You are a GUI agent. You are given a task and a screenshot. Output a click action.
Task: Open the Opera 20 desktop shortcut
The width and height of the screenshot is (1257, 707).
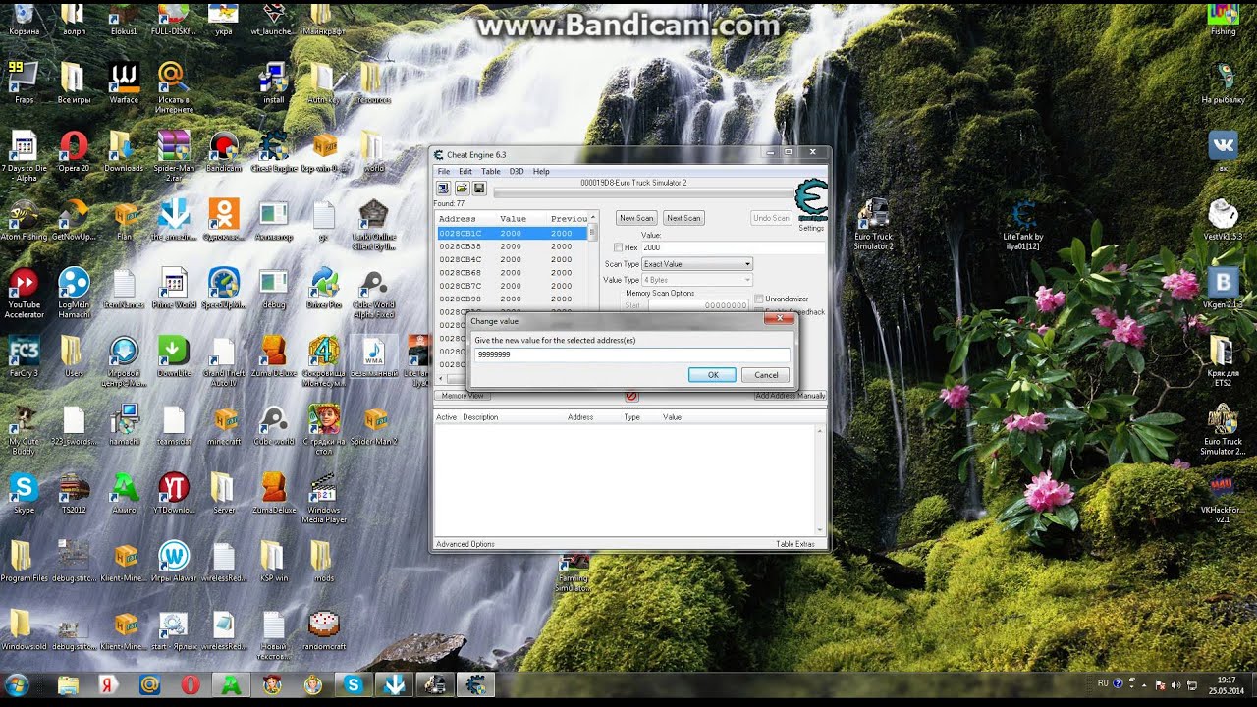(x=74, y=151)
